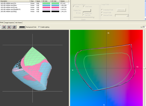
Task: Select the profile row ending in eps255pg
Action: (x=34, y=11)
